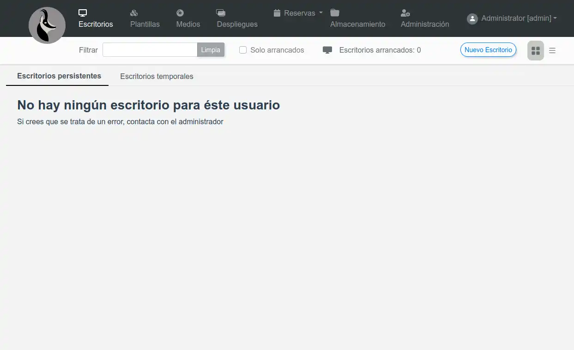Click the monitor icon above Escritorios

coord(83,13)
